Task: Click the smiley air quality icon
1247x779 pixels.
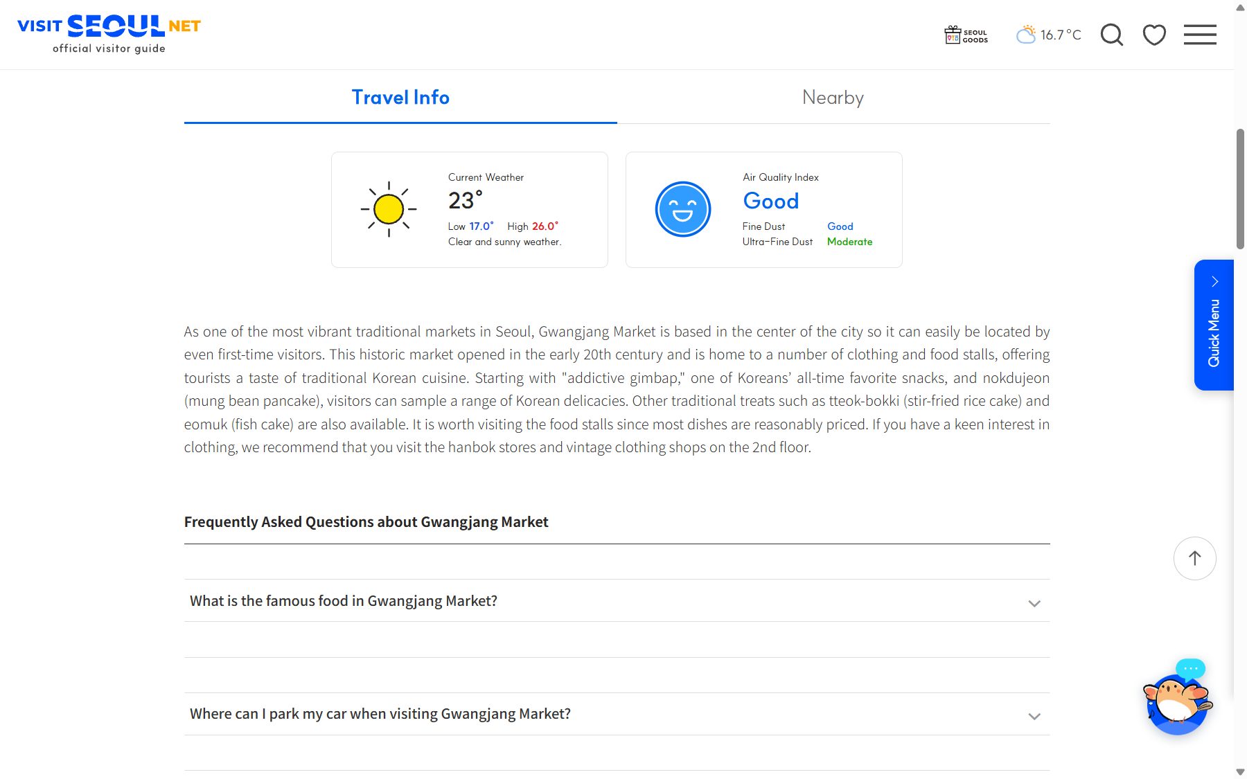Action: click(x=683, y=209)
